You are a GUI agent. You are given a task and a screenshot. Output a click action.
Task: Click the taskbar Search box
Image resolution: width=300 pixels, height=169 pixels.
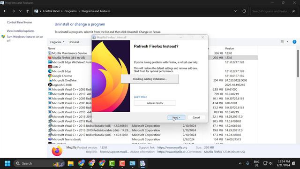click(x=39, y=163)
